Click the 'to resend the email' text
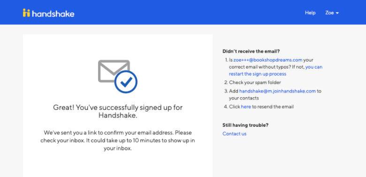The width and height of the screenshot is (366, 177). (x=273, y=107)
